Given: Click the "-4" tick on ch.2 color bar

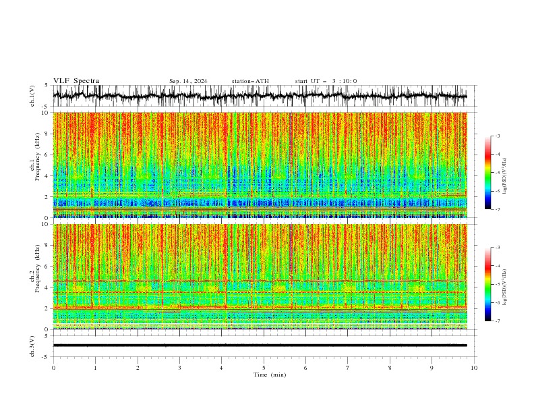Looking at the screenshot, I should point(497,266).
